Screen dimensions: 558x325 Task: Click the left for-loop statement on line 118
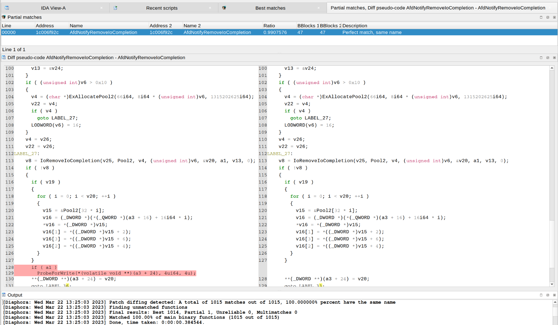(76, 196)
